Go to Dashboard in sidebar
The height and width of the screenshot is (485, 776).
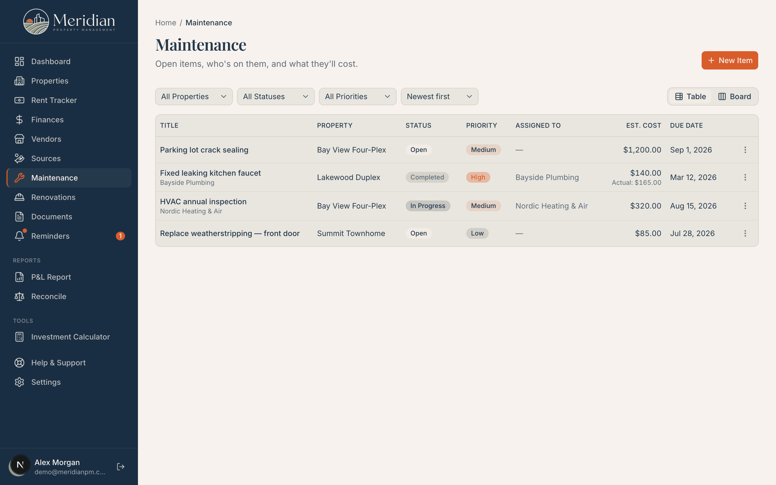click(x=69, y=61)
